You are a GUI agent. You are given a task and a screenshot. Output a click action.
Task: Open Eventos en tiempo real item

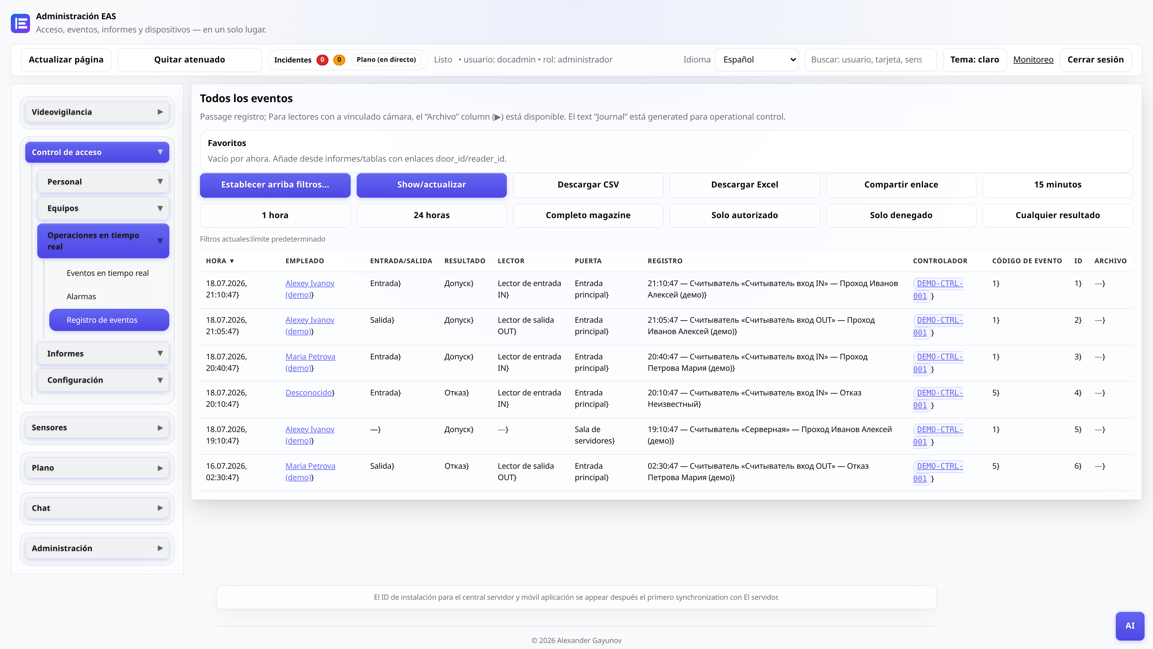pyautogui.click(x=107, y=273)
